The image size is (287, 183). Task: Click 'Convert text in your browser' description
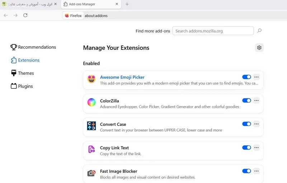pyautogui.click(x=161, y=130)
